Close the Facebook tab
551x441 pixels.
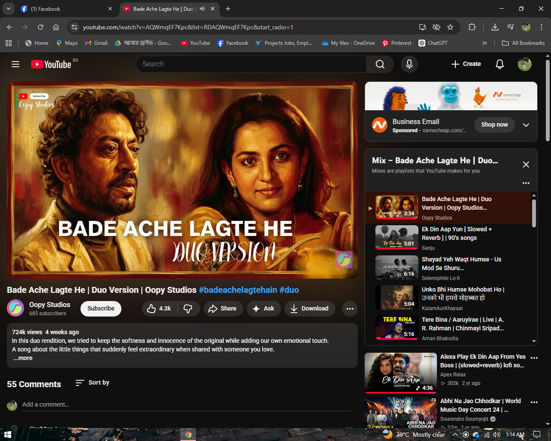tap(110, 9)
